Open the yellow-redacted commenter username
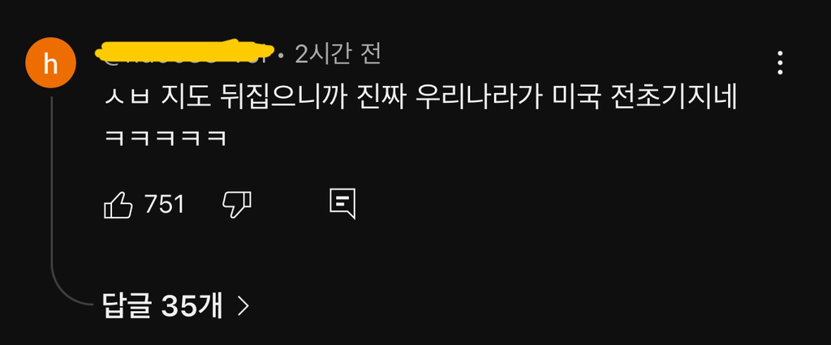Screen dimensions: 831x345 (186, 52)
